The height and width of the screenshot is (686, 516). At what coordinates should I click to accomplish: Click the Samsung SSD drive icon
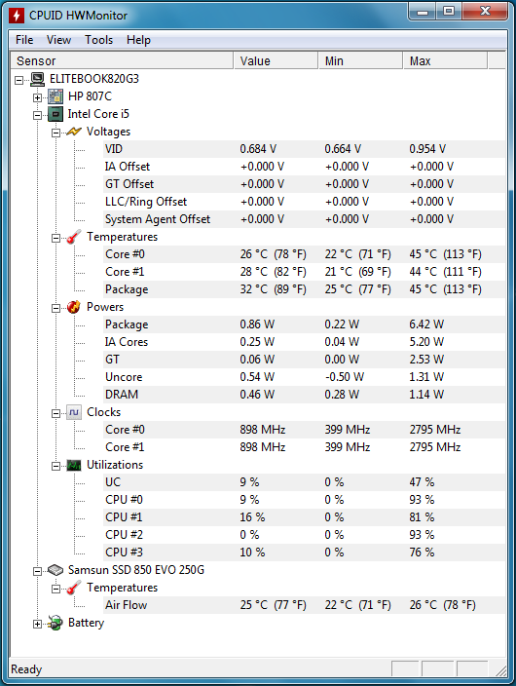(55, 570)
